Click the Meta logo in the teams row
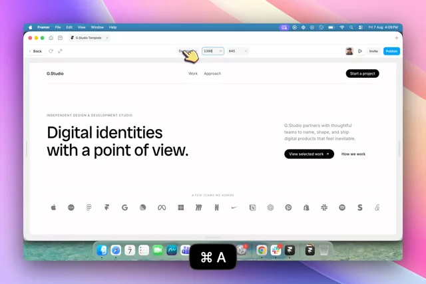 point(162,208)
